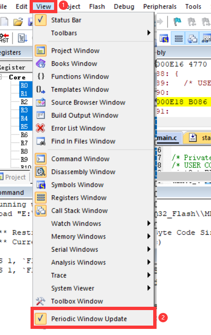This screenshot has height=335, width=211.
Task: Click the Symbols Window icon
Action: [x=40, y=185]
